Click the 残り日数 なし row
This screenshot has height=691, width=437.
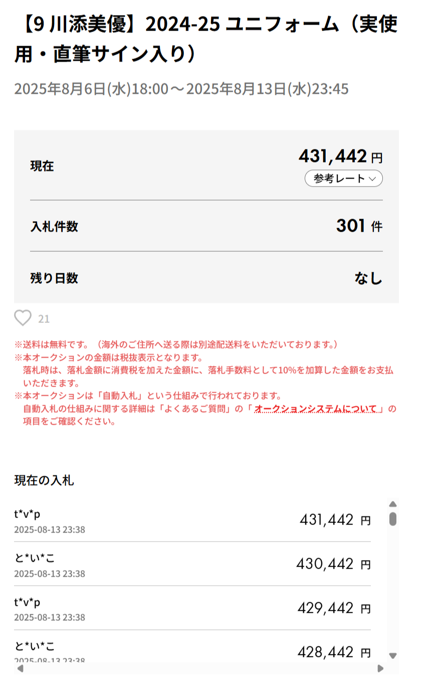(x=206, y=278)
